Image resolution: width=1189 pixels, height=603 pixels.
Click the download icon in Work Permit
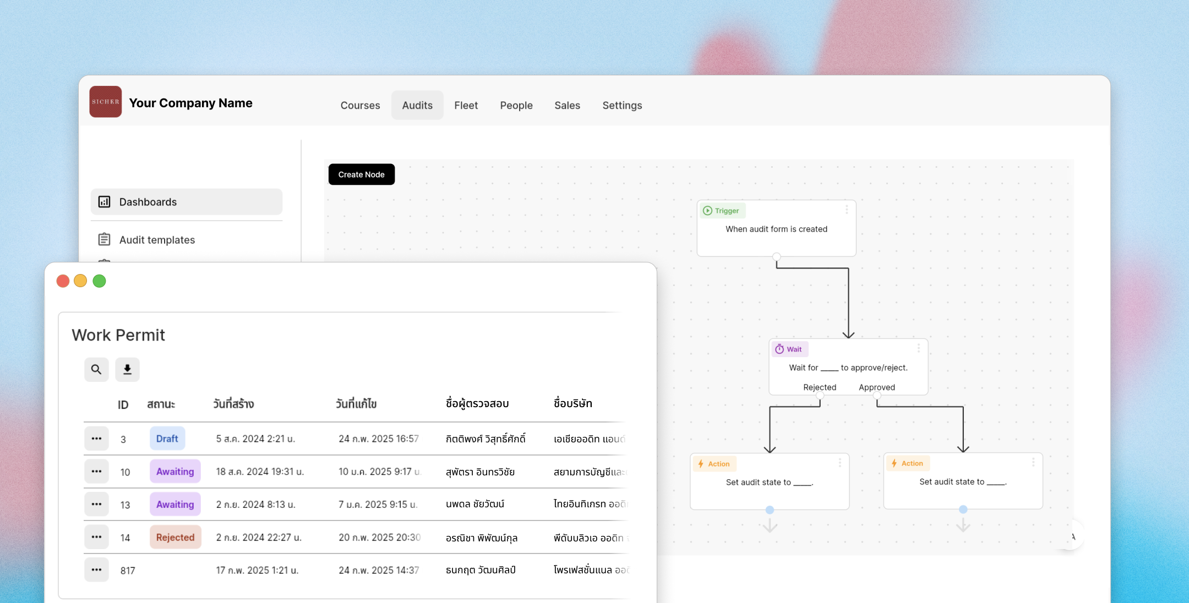tap(127, 369)
